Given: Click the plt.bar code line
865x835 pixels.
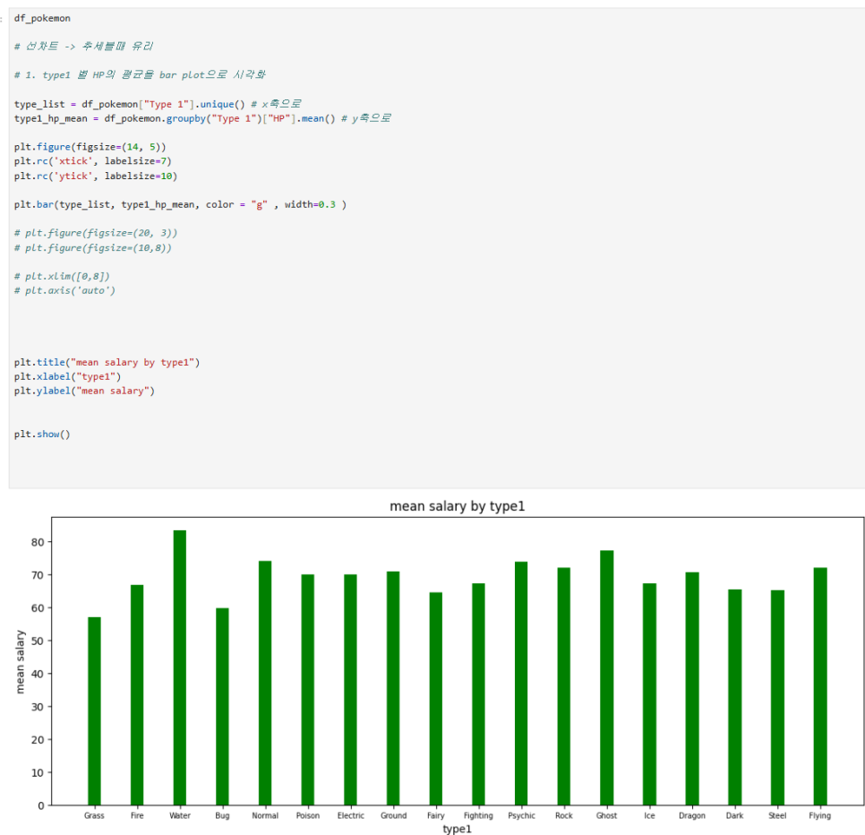Looking at the screenshot, I should pyautogui.click(x=180, y=205).
